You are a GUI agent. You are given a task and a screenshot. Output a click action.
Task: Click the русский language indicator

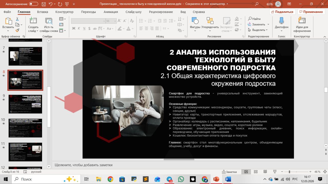point(36,172)
